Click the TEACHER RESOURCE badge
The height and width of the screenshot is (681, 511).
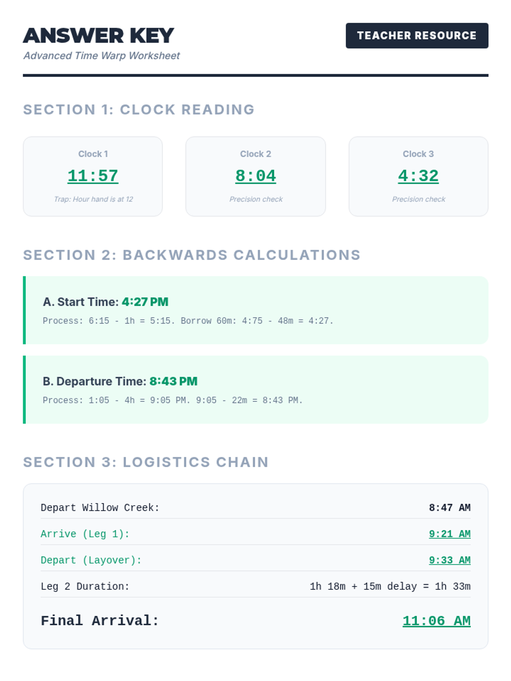417,36
